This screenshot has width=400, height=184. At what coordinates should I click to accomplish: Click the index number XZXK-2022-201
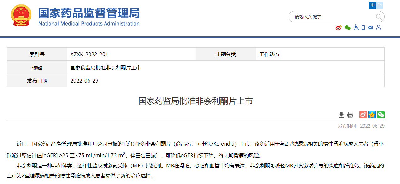coord(89,54)
